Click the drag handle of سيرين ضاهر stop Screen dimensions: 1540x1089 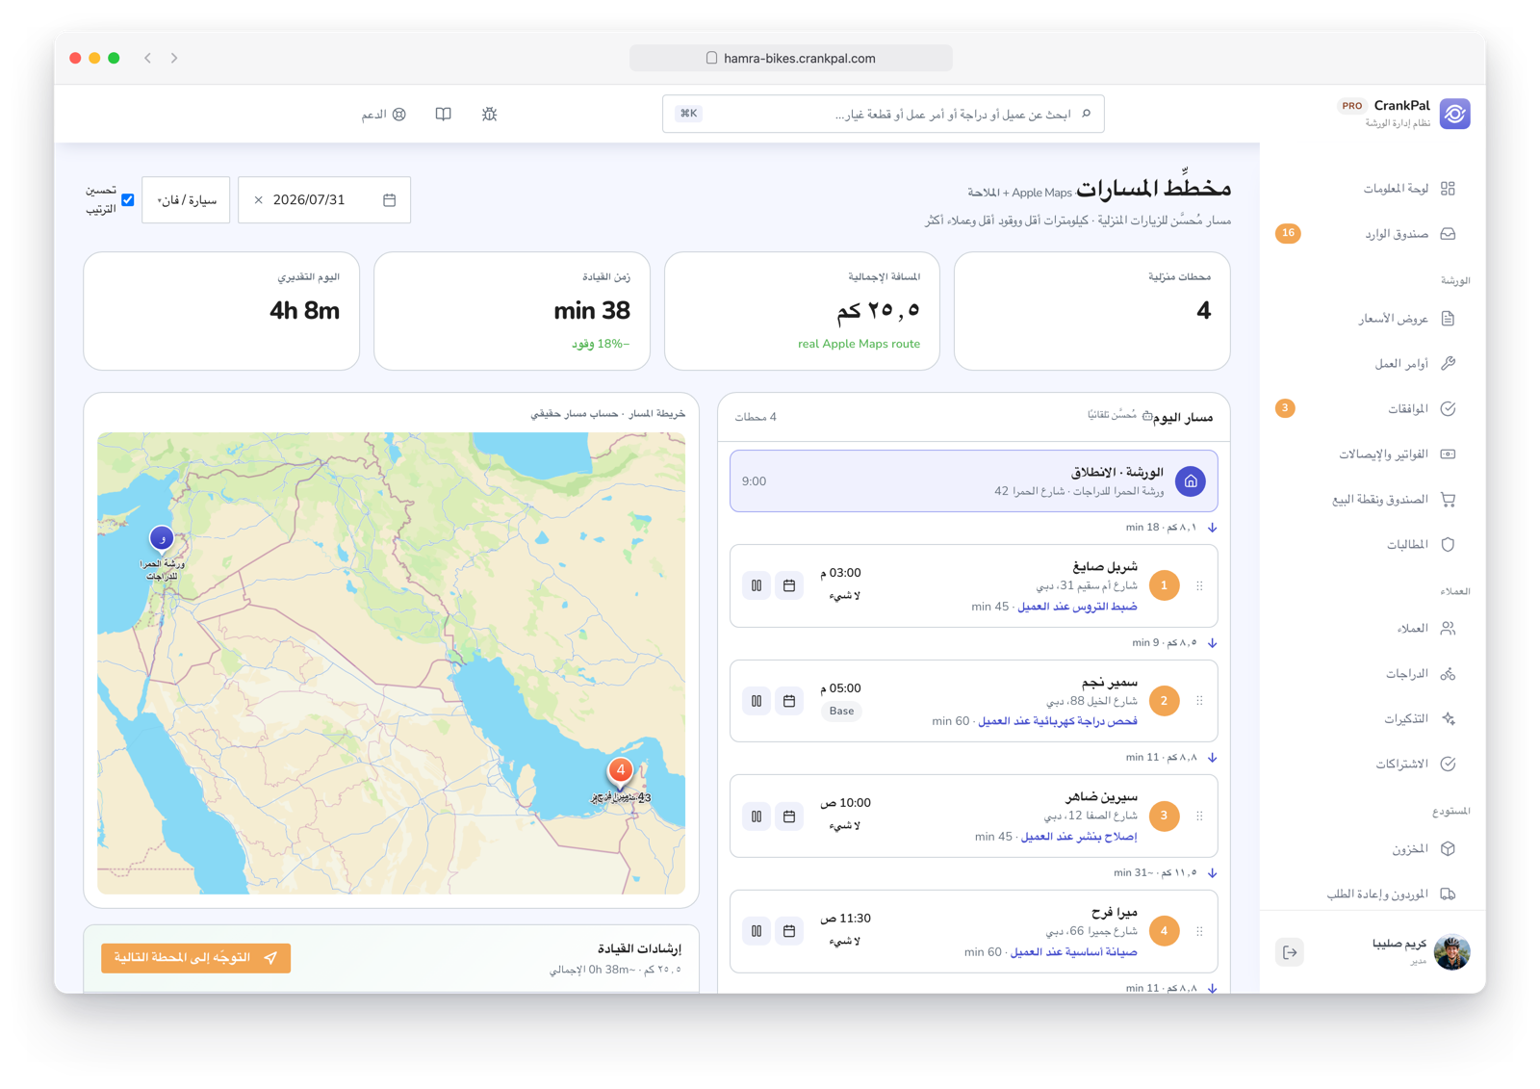point(1199,817)
